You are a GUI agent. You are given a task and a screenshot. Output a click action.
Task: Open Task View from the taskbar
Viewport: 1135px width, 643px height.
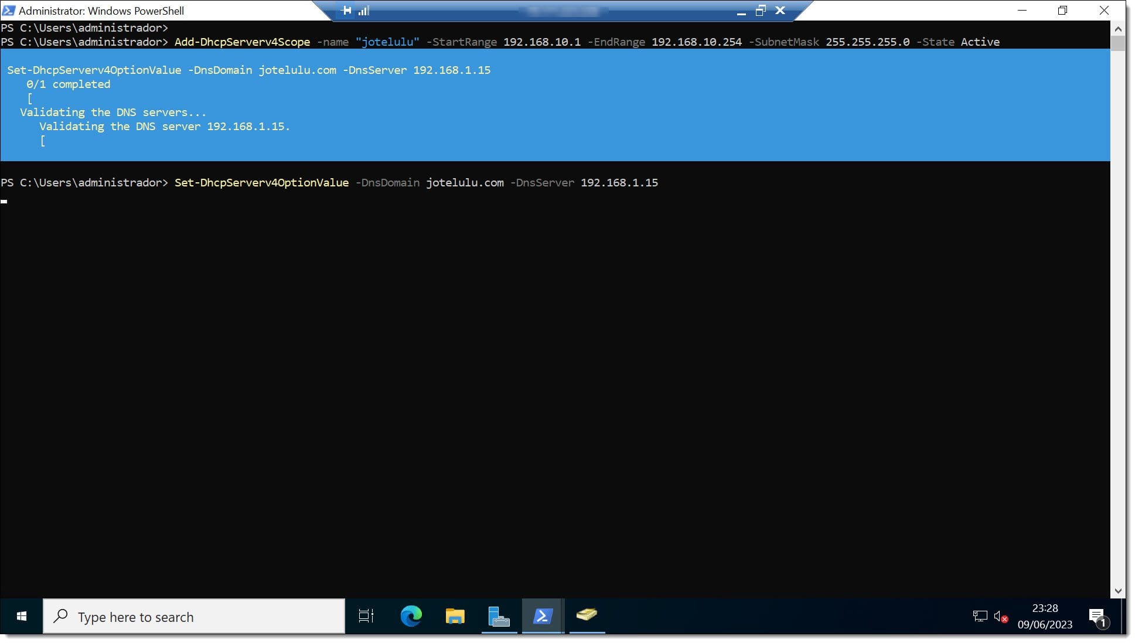coord(366,616)
